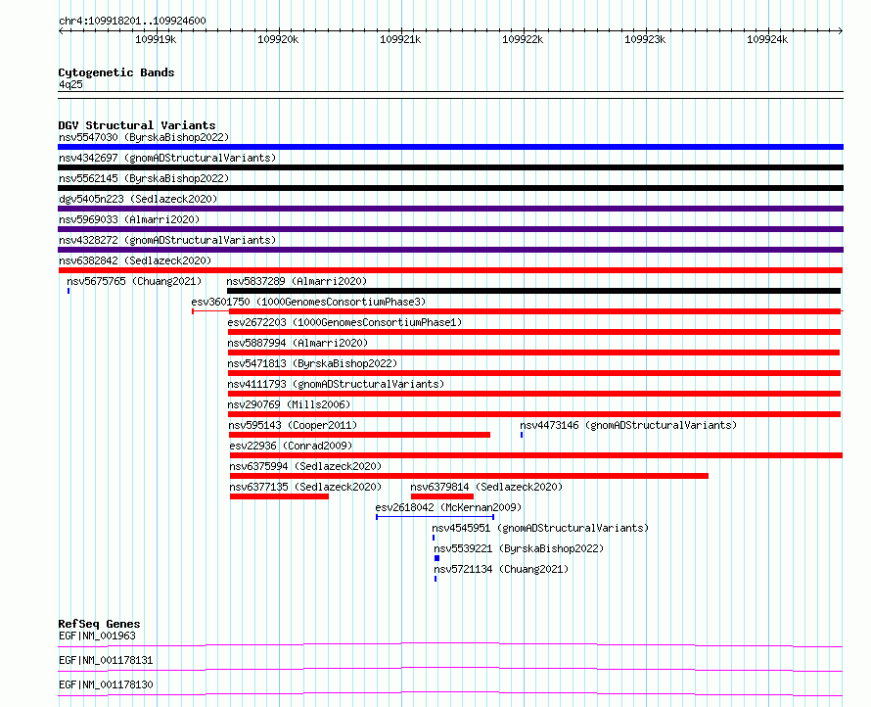The width and height of the screenshot is (871, 707).
Task: Open the EGF NM_001963 gene track
Action: click(450, 646)
